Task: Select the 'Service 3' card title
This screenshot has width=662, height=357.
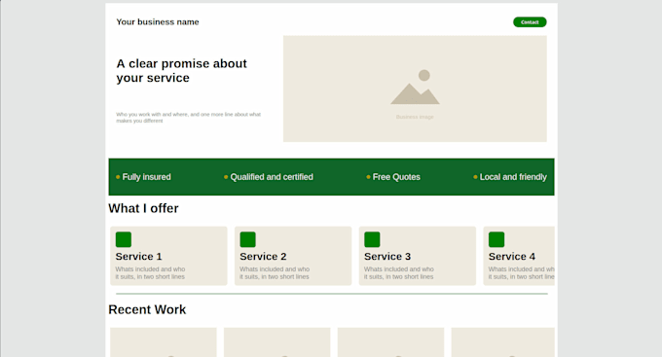Action: coord(387,256)
